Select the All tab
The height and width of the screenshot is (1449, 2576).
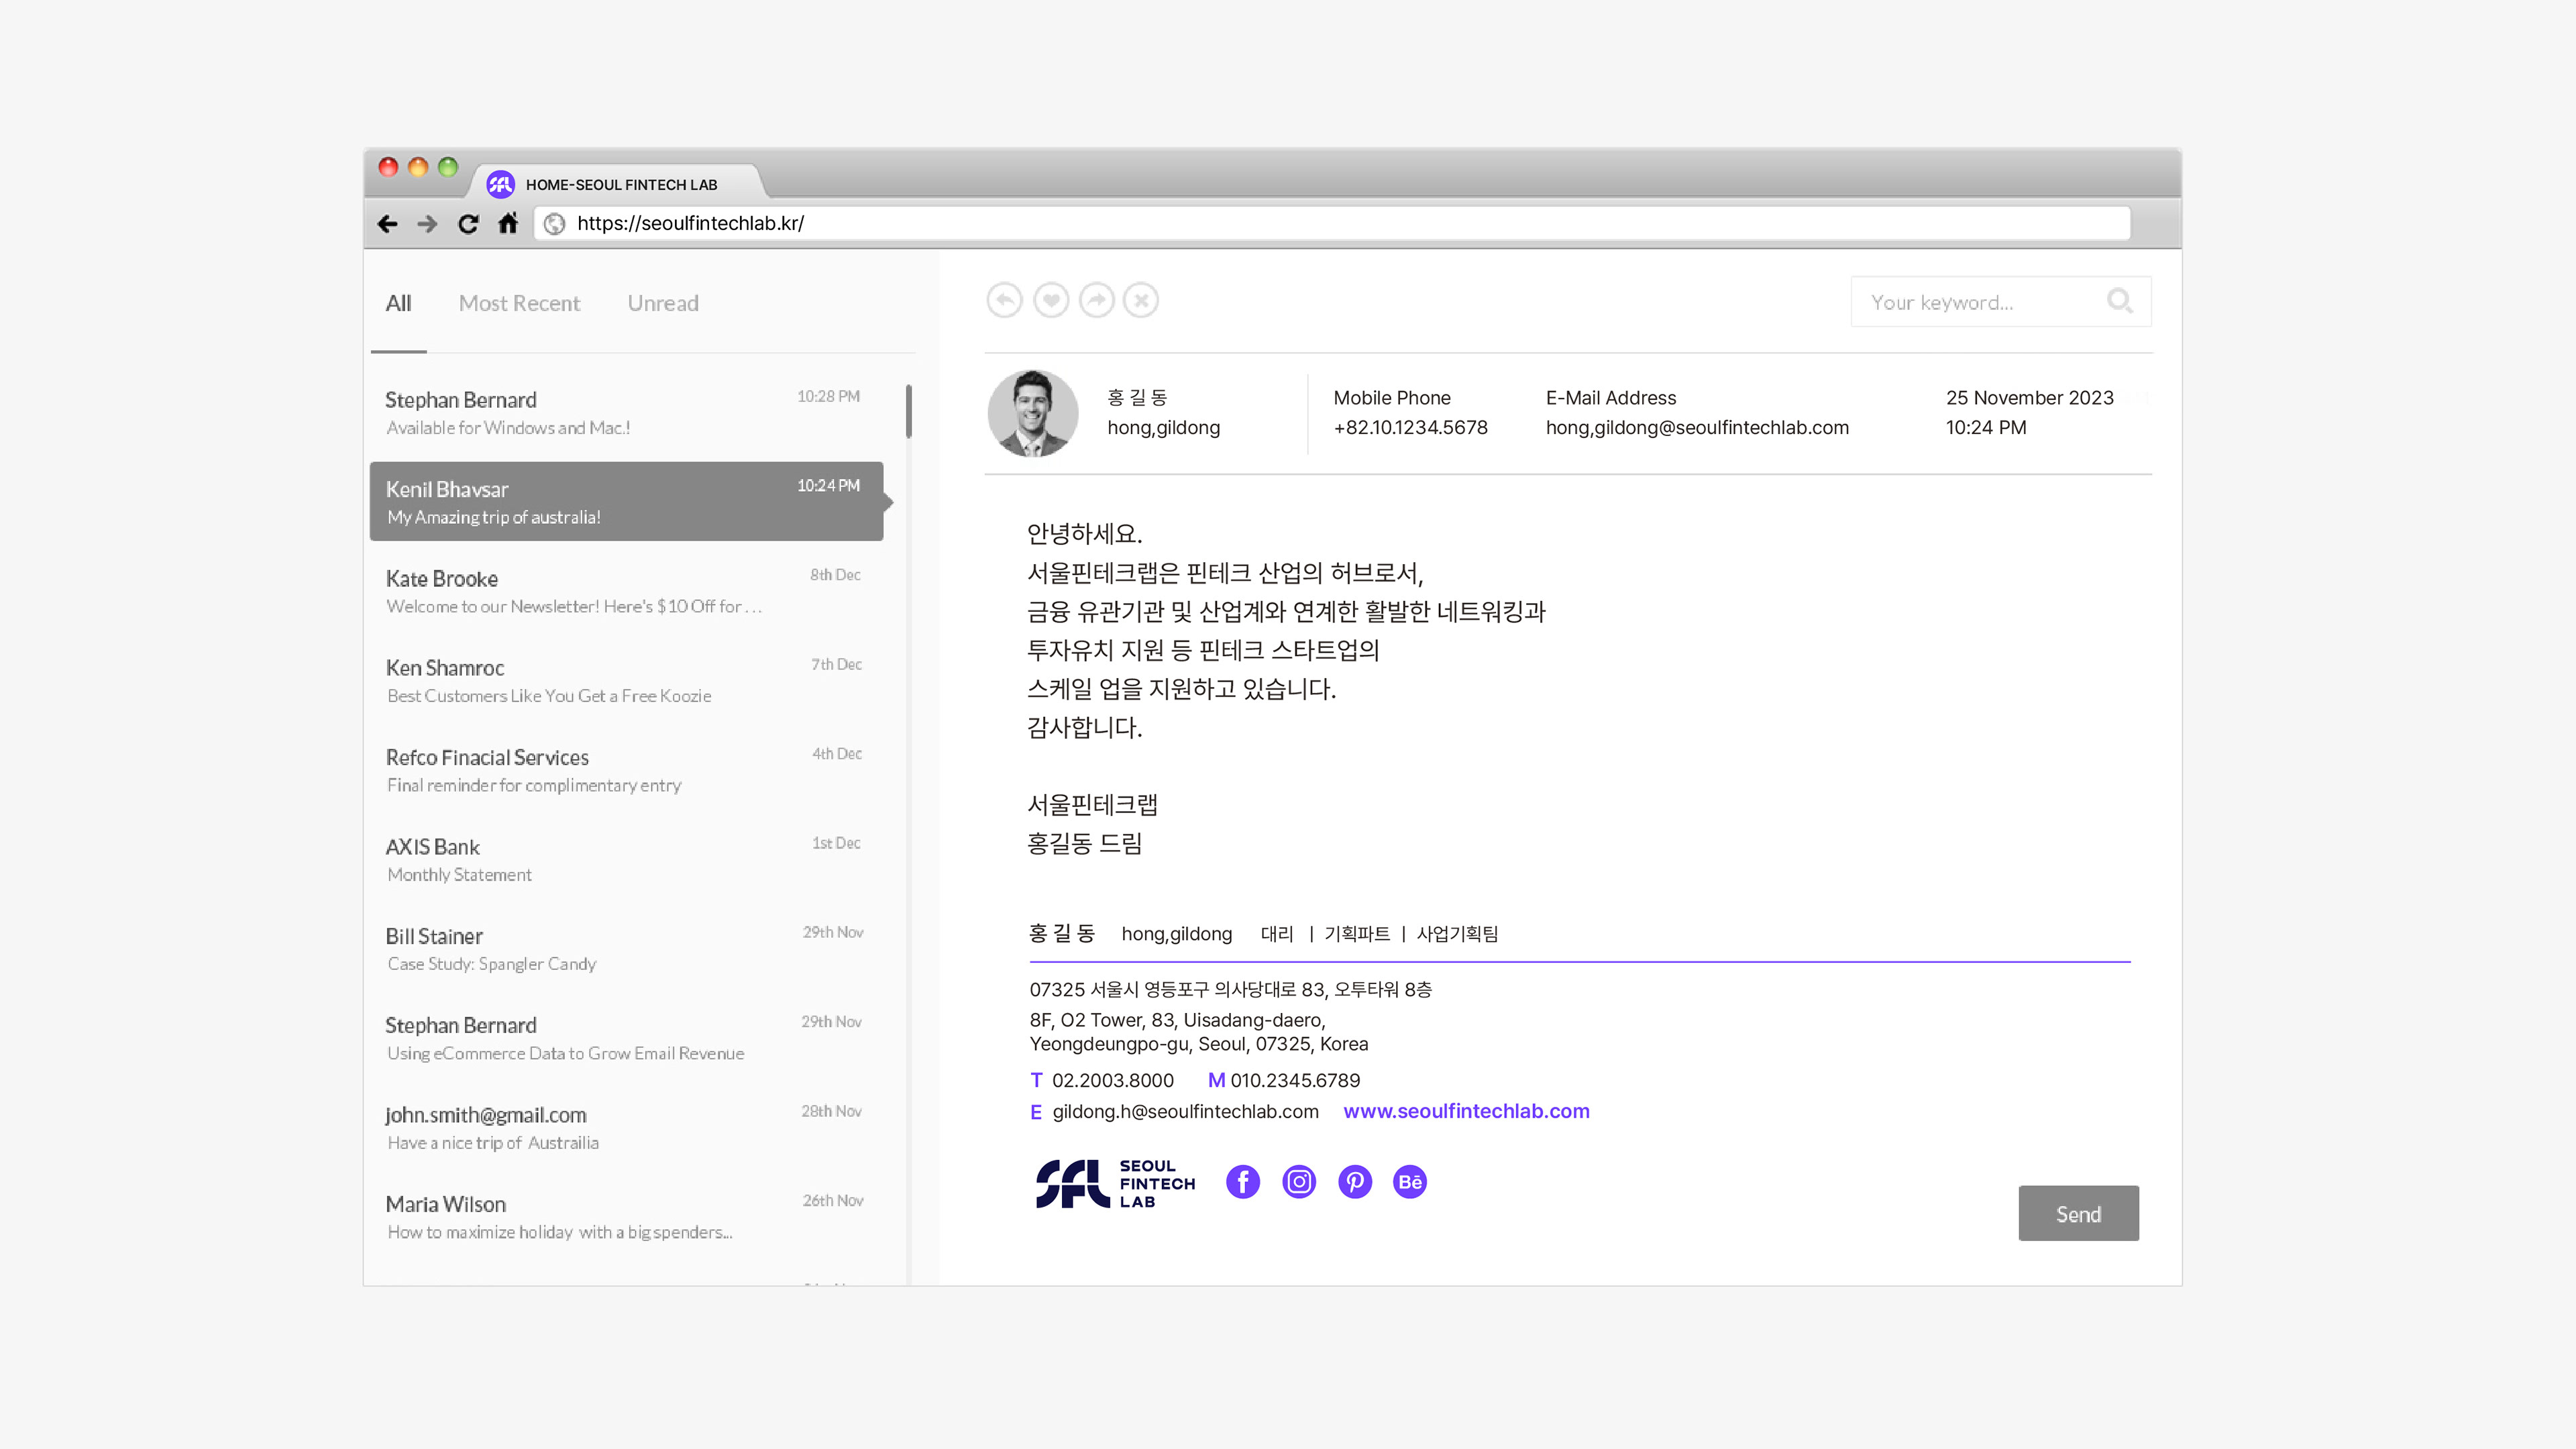(x=398, y=303)
